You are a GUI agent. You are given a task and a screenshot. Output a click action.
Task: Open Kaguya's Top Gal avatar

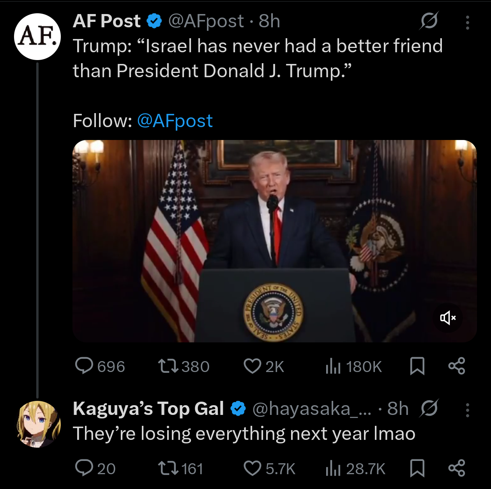(x=38, y=424)
